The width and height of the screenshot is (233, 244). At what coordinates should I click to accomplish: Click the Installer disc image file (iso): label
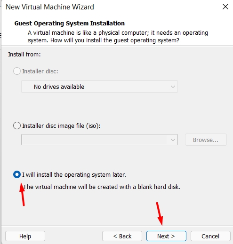(61, 126)
